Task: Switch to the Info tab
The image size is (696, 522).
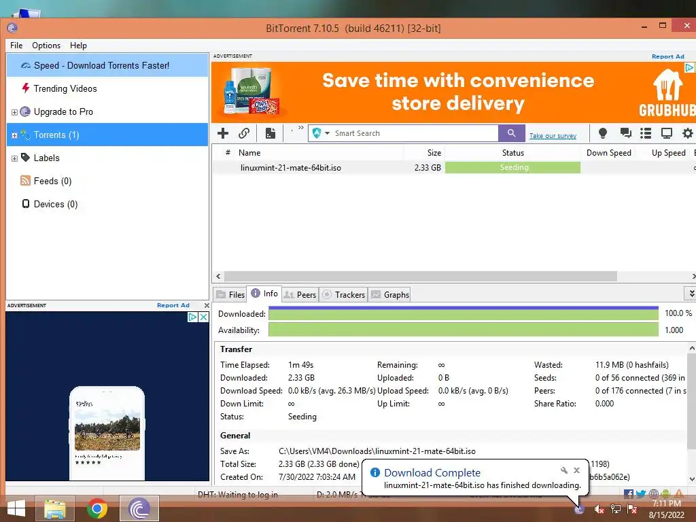Action: point(264,294)
